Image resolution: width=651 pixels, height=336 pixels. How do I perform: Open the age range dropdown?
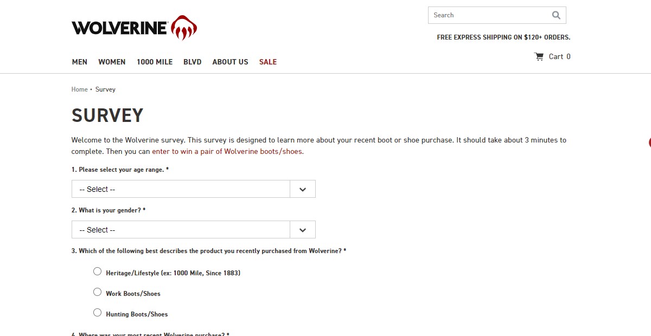tap(194, 189)
